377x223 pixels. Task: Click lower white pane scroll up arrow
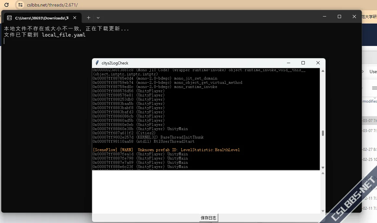point(323,173)
